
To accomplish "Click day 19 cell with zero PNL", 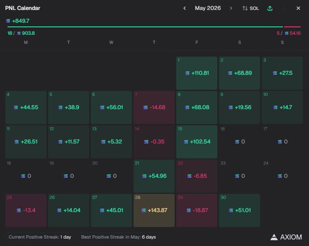I will (x=69, y=176).
